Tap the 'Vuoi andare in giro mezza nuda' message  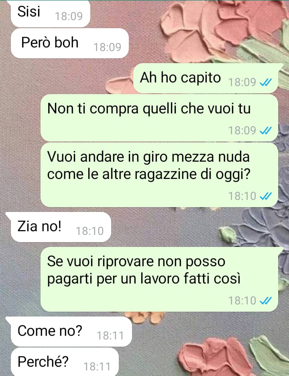click(159, 175)
